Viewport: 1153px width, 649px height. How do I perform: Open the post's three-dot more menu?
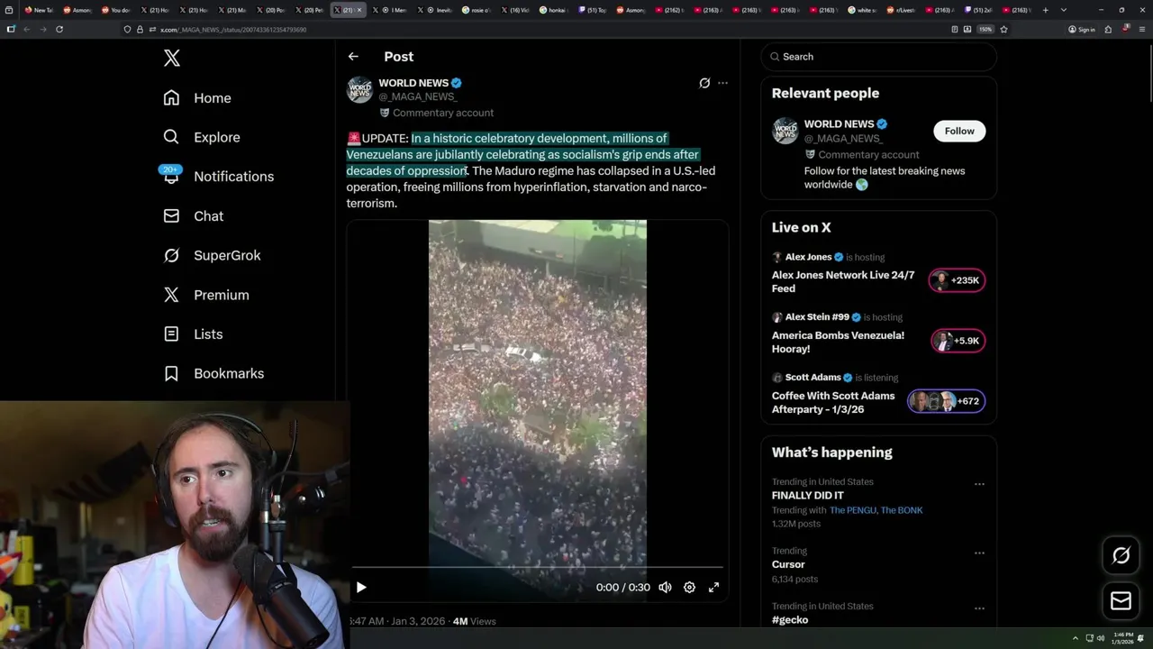(722, 83)
